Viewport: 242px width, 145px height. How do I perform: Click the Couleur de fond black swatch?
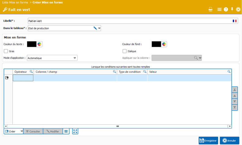pos(156,44)
